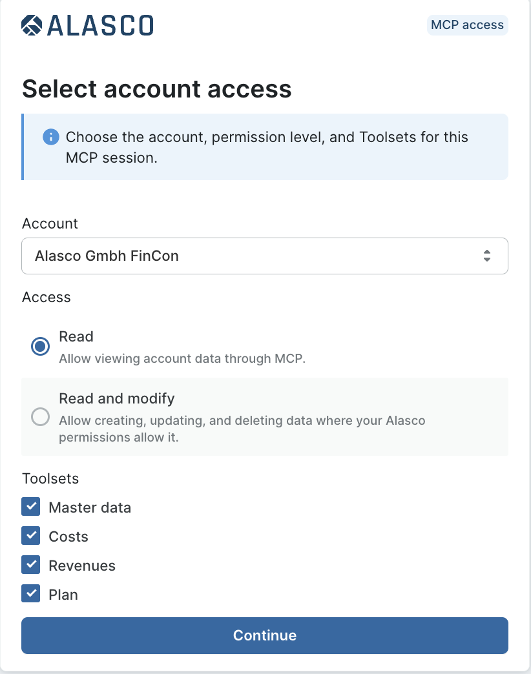Viewport: 531px width, 674px height.
Task: Click the Revenues label text
Action: click(82, 566)
